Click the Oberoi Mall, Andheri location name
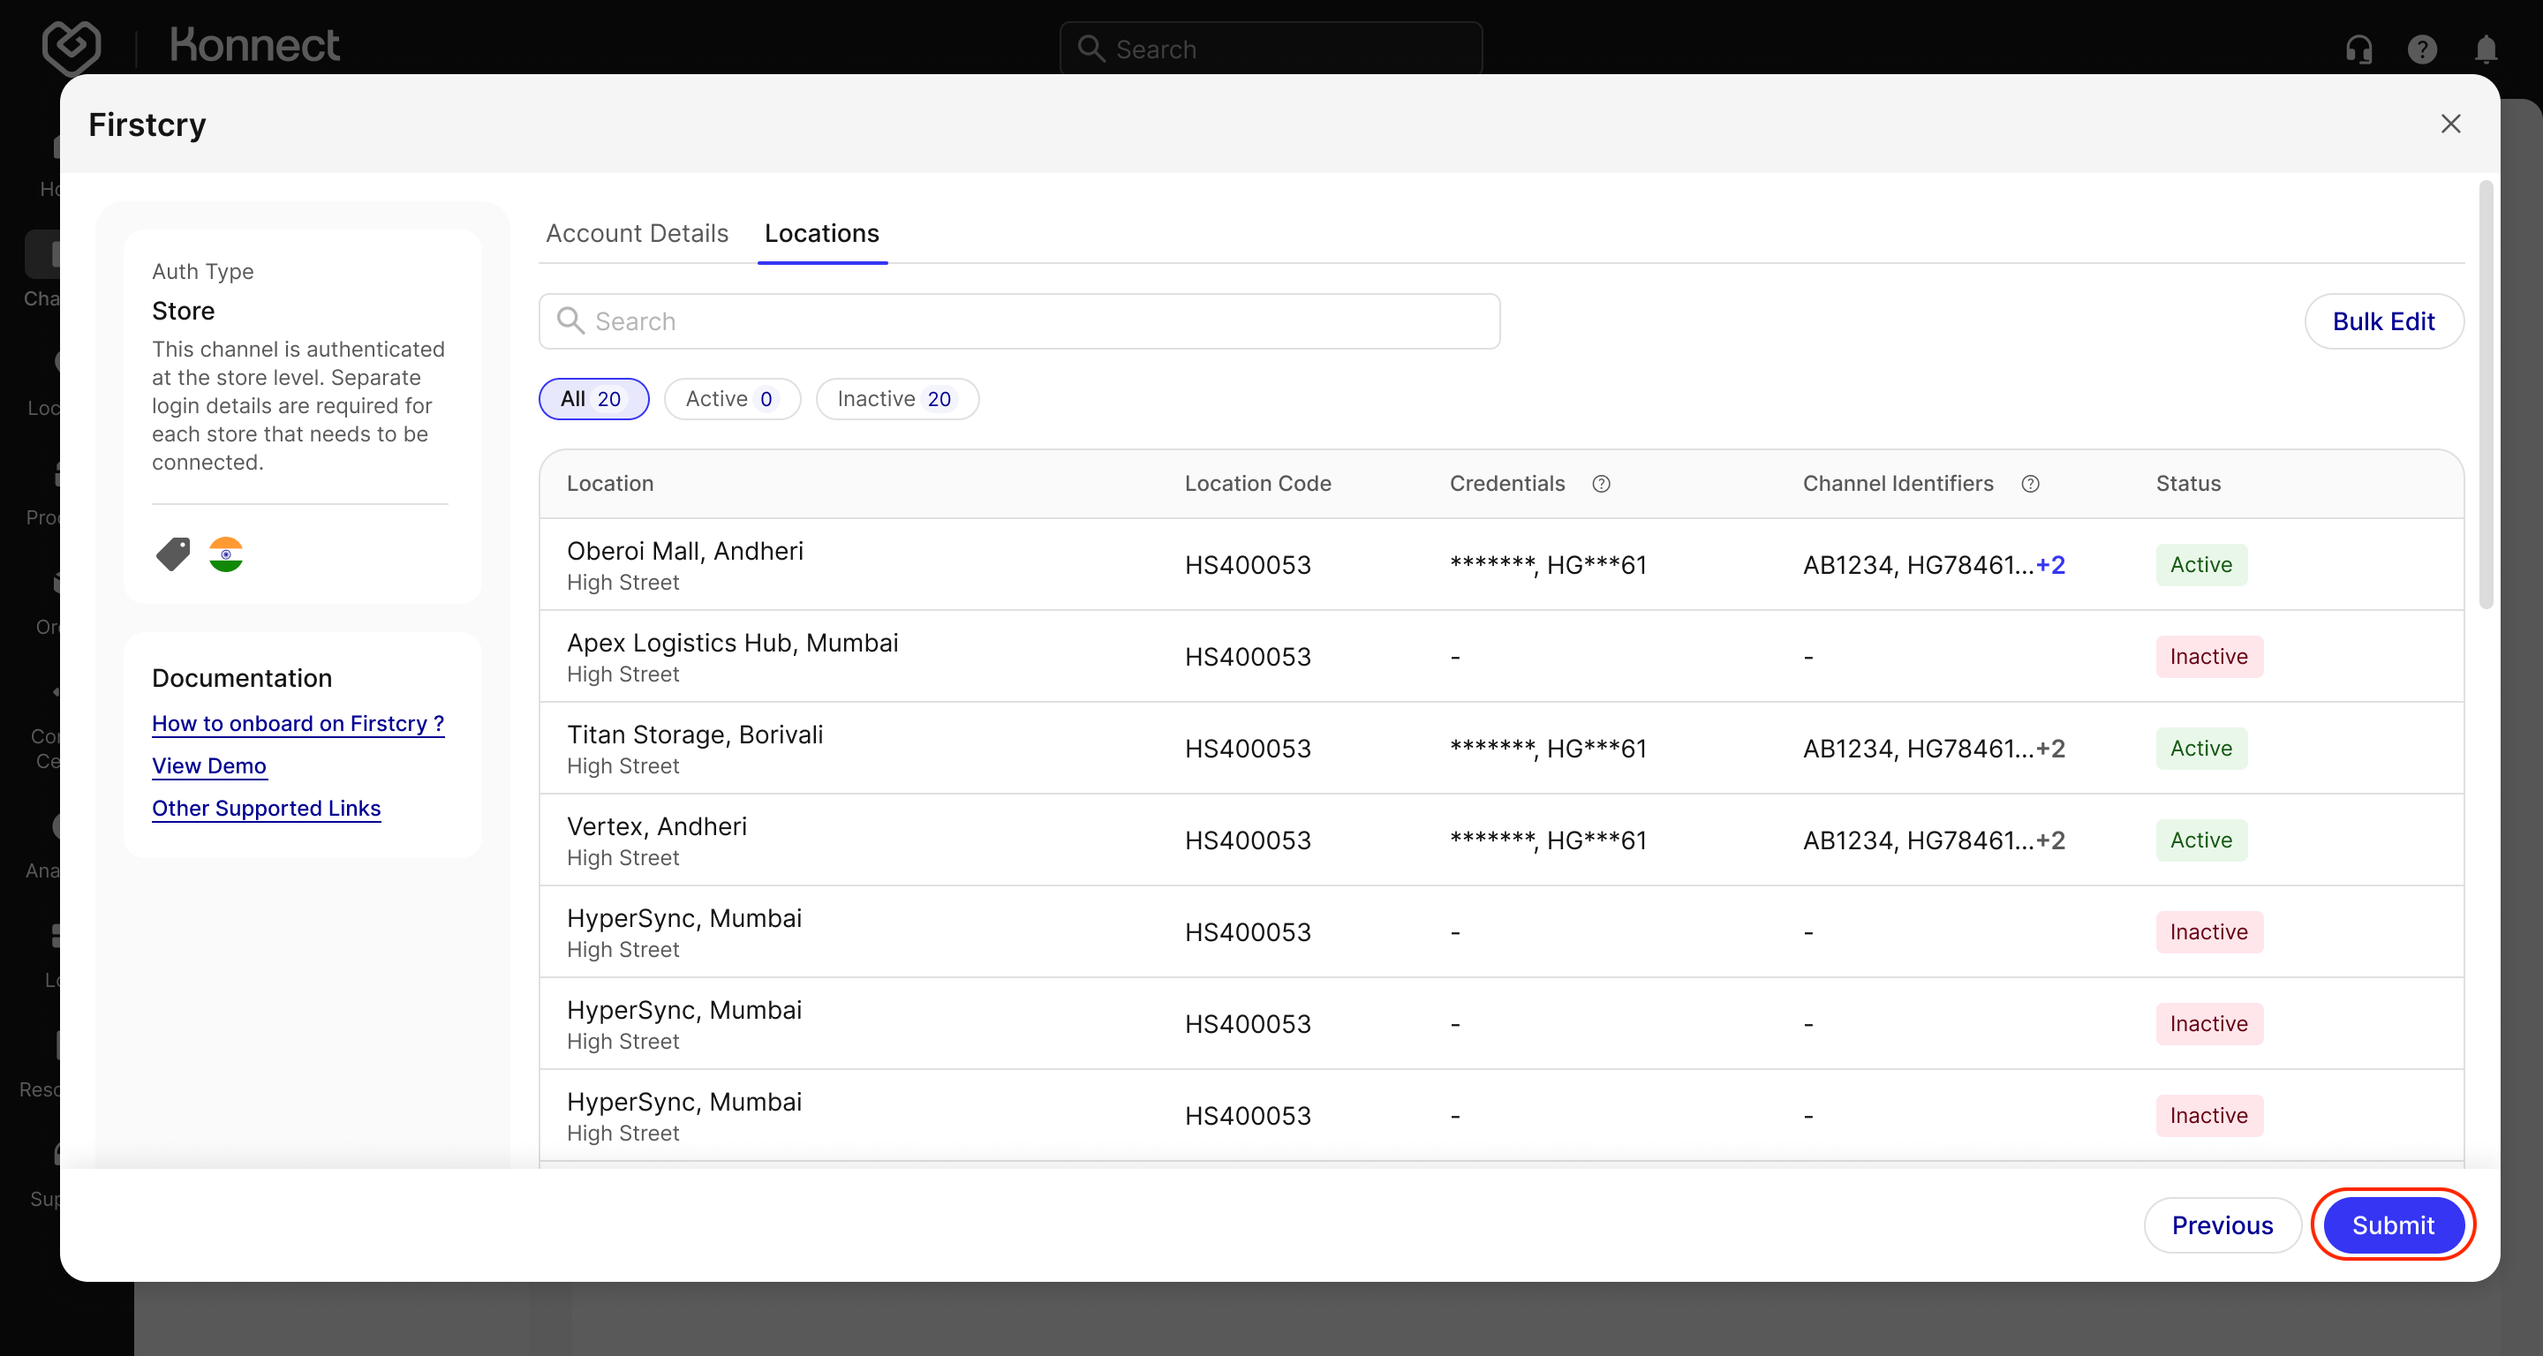Viewport: 2543px width, 1356px height. [685, 551]
